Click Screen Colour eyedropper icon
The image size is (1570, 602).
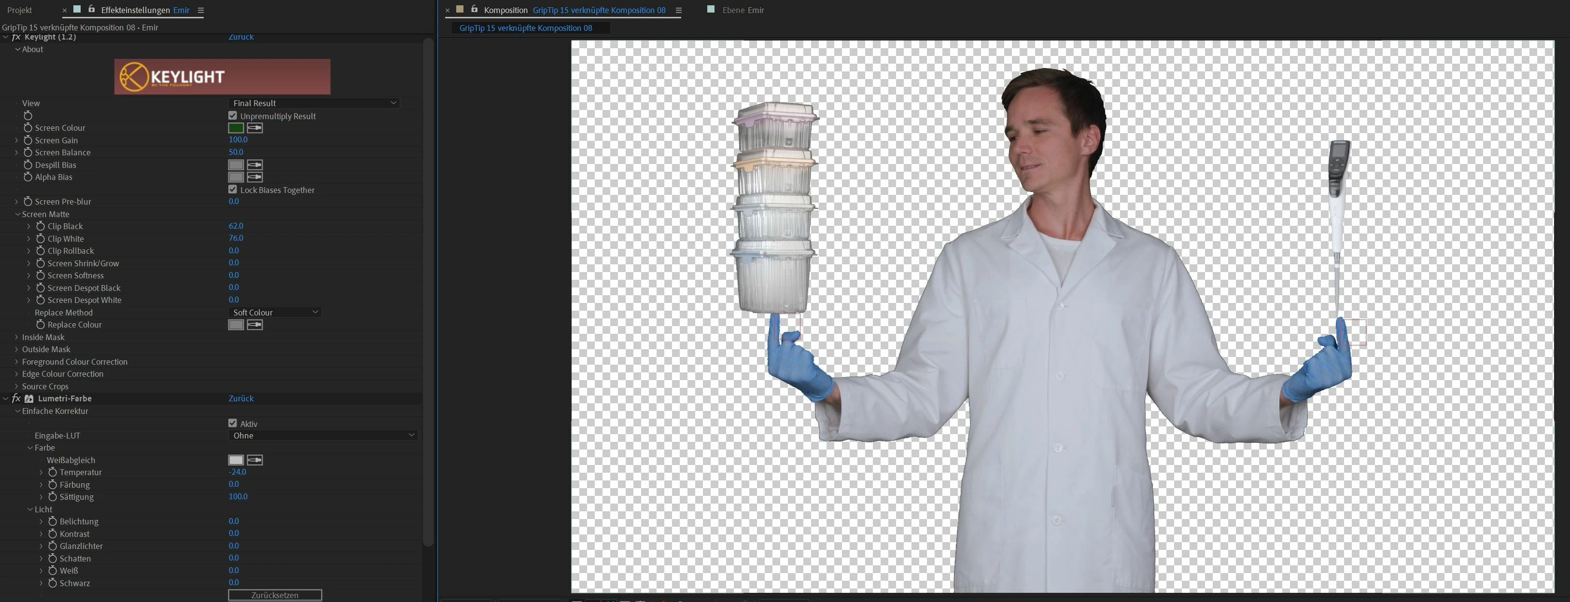point(255,128)
